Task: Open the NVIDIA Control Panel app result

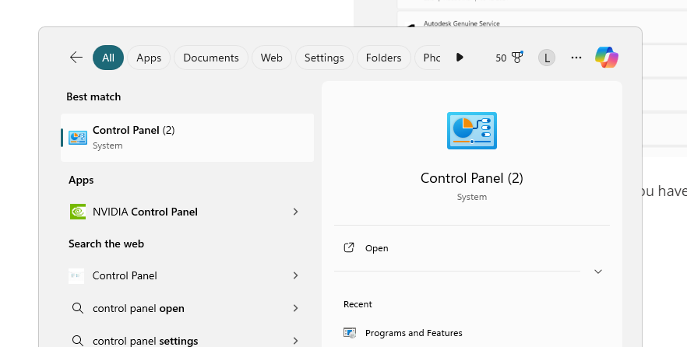Action: pos(187,212)
